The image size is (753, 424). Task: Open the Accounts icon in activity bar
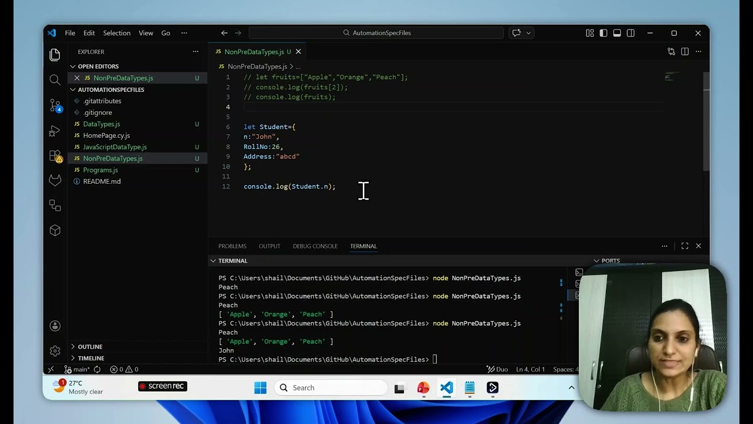click(x=55, y=326)
